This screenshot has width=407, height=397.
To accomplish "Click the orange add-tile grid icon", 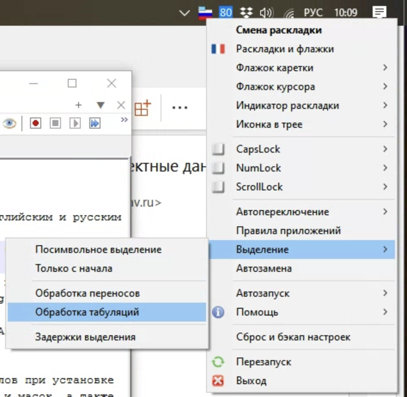I will [143, 108].
